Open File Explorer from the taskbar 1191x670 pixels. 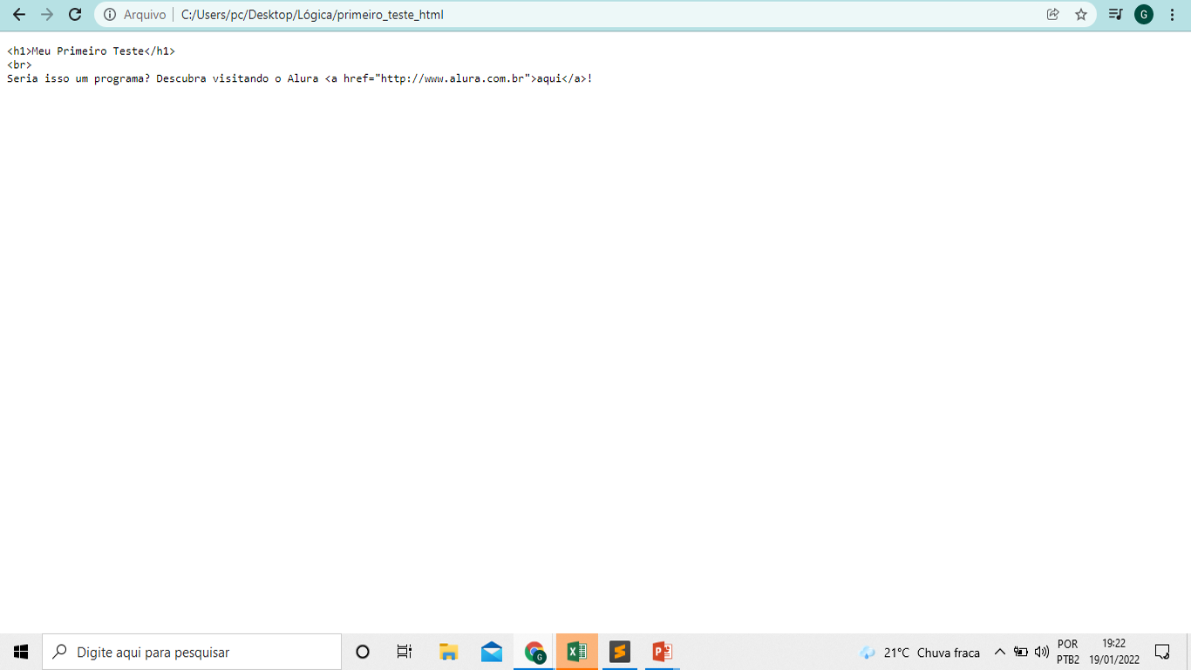click(x=448, y=652)
